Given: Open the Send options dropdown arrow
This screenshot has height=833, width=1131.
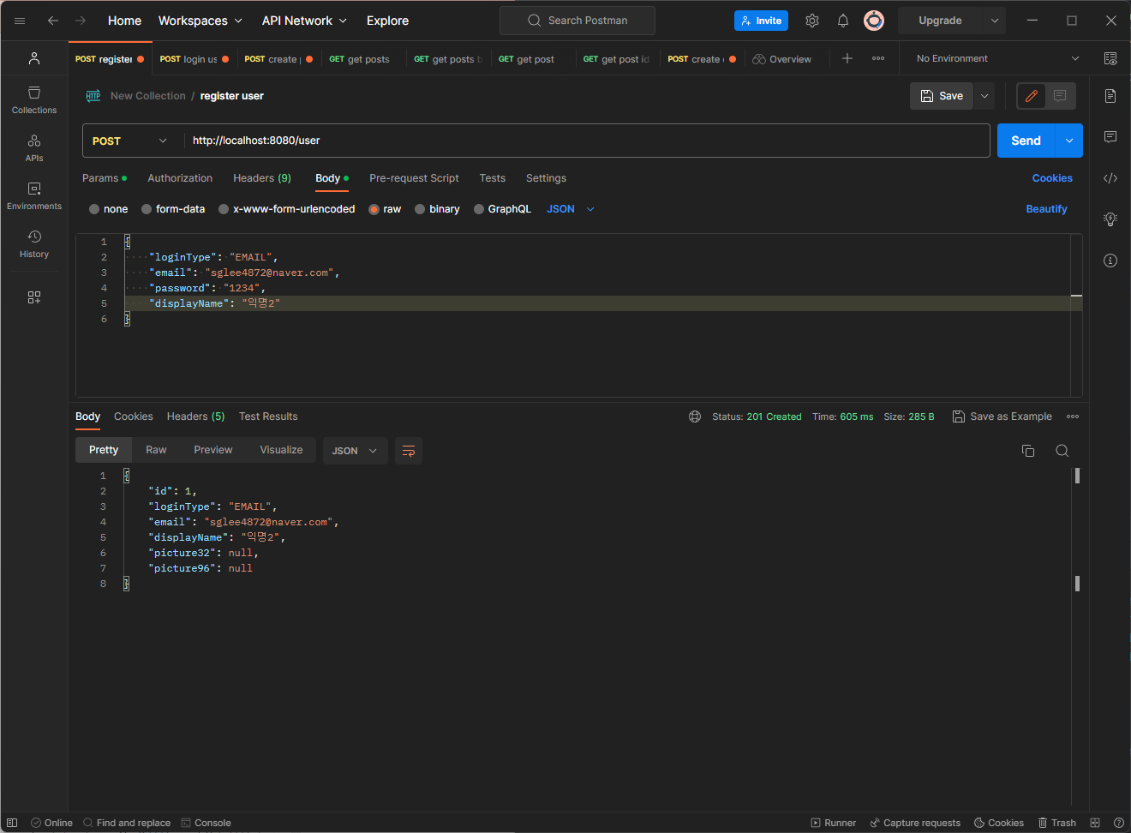Looking at the screenshot, I should click(1069, 141).
